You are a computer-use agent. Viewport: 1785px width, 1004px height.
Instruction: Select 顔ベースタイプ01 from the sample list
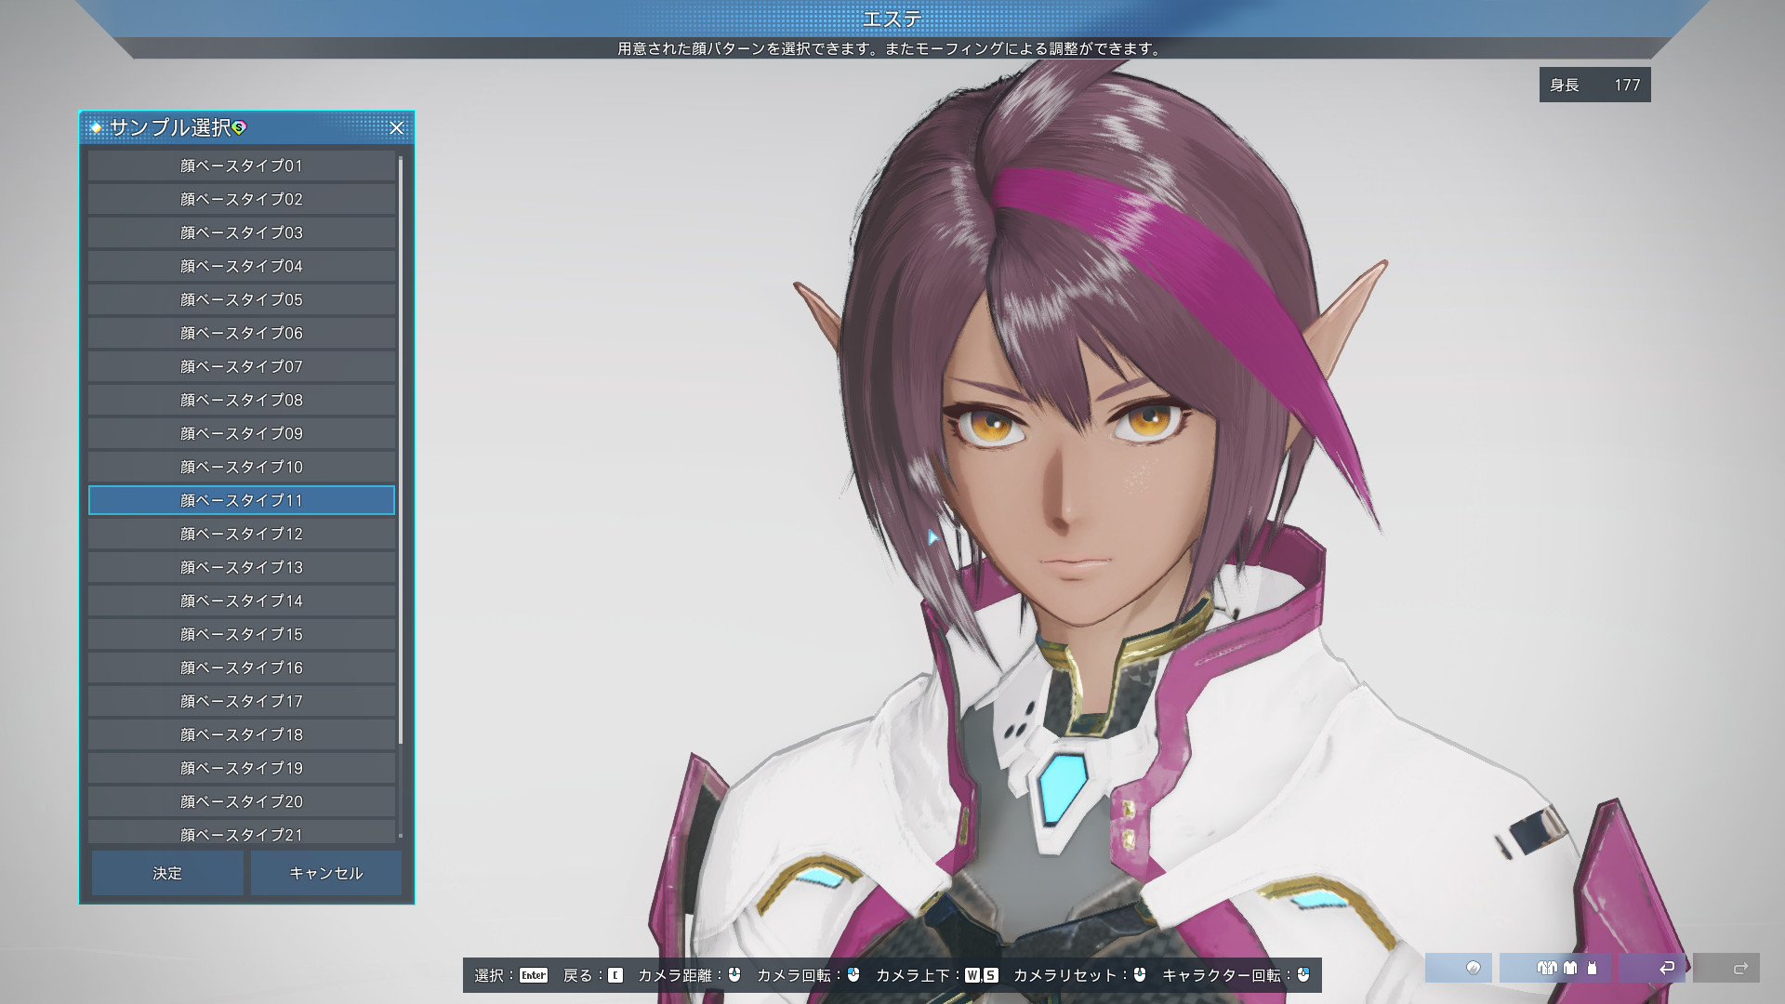(x=242, y=165)
